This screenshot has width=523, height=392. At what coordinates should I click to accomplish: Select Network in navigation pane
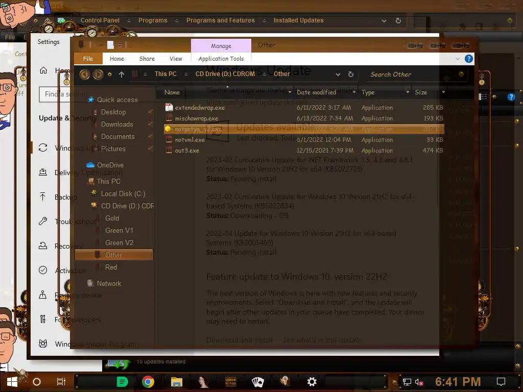pos(109,283)
